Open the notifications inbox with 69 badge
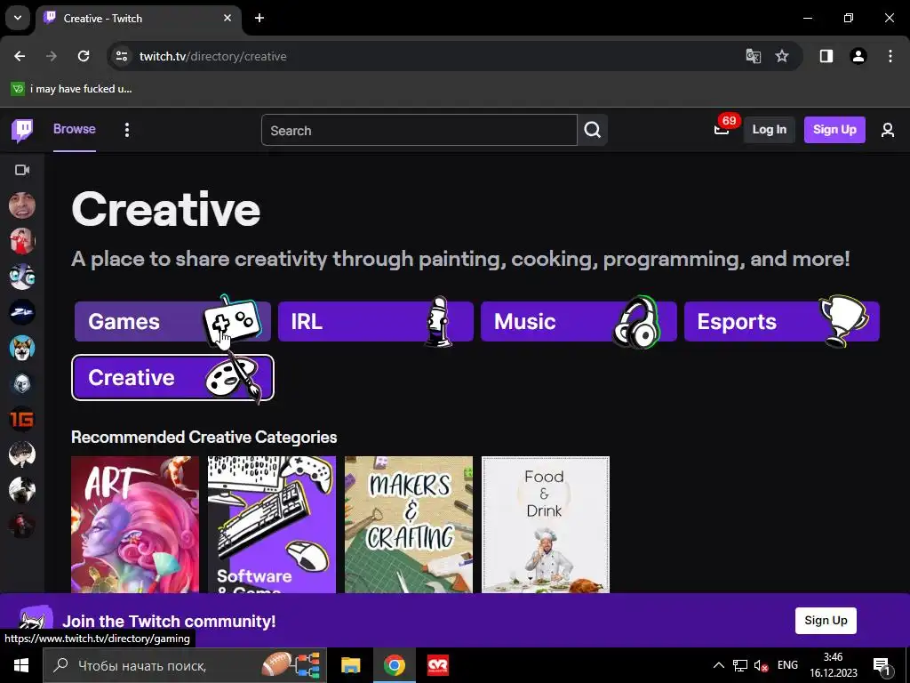910x683 pixels. [x=722, y=129]
